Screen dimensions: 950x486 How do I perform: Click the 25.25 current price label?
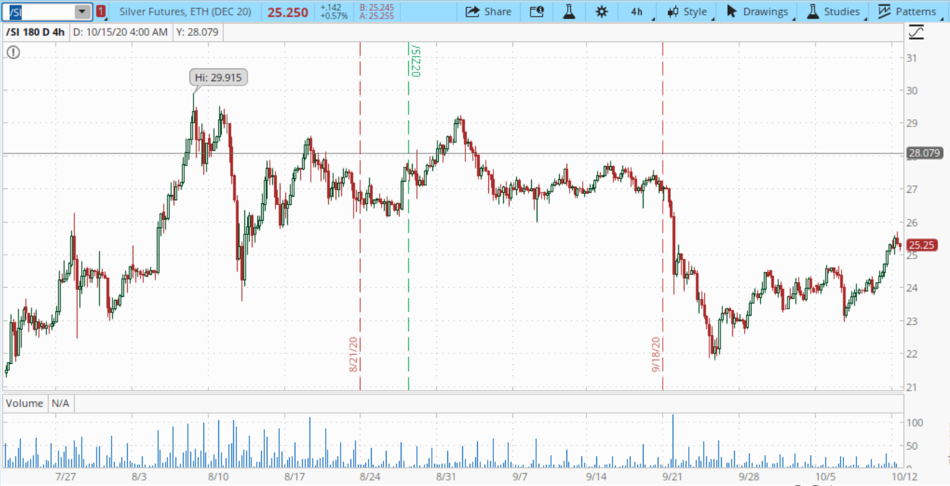tap(921, 245)
